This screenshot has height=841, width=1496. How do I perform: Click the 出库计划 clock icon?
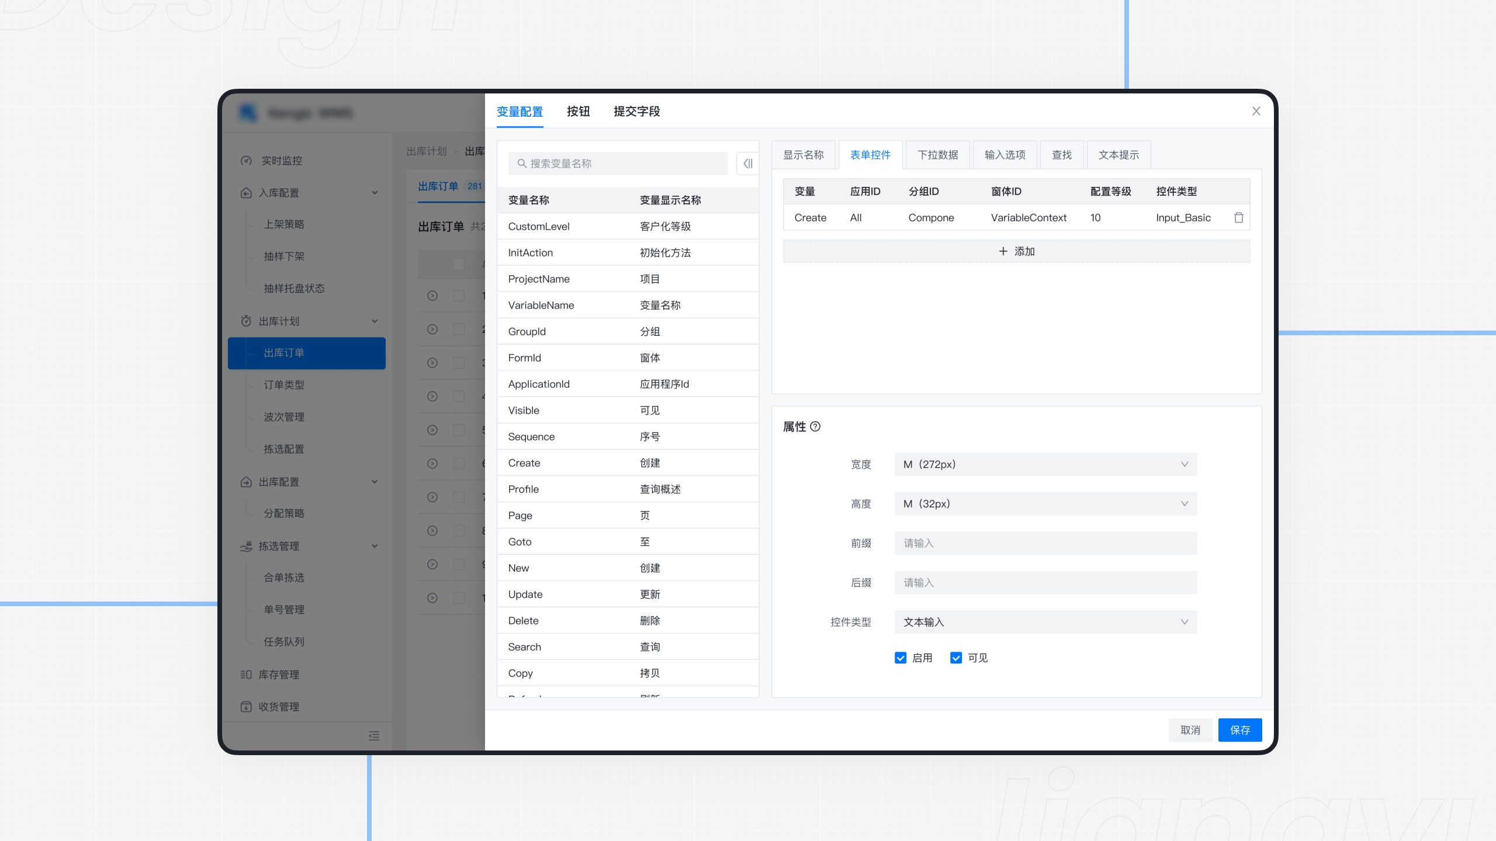[246, 321]
